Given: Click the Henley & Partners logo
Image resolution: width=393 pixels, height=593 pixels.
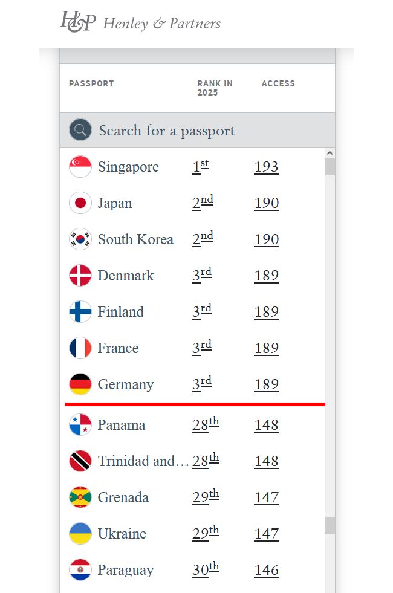Looking at the screenshot, I should (x=140, y=22).
